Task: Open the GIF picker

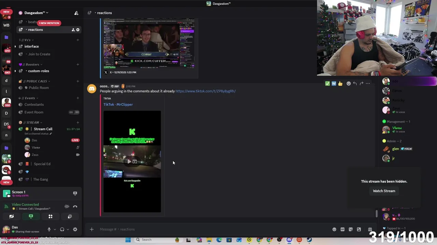Action: coord(342,229)
